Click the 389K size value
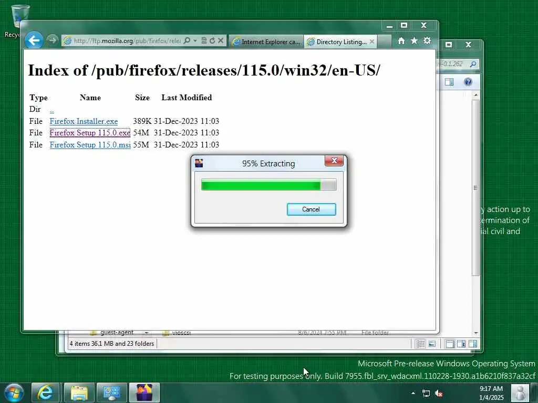 (142, 121)
